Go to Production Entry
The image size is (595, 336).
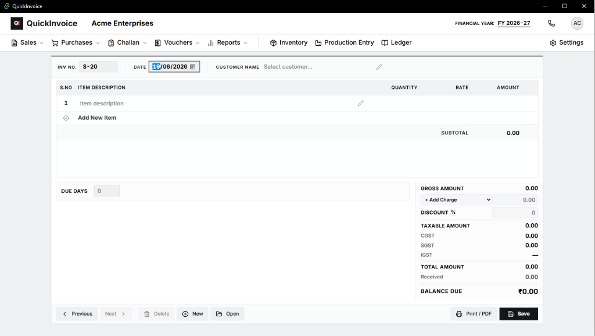point(344,43)
